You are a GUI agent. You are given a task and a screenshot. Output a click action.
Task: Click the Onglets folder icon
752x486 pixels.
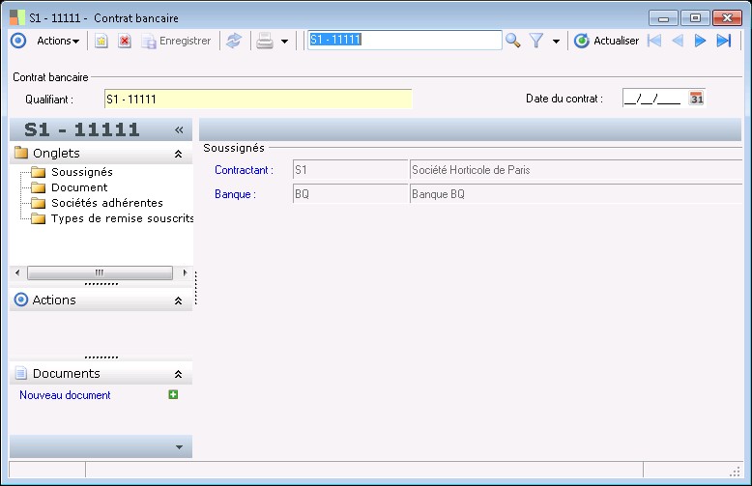pyautogui.click(x=21, y=153)
